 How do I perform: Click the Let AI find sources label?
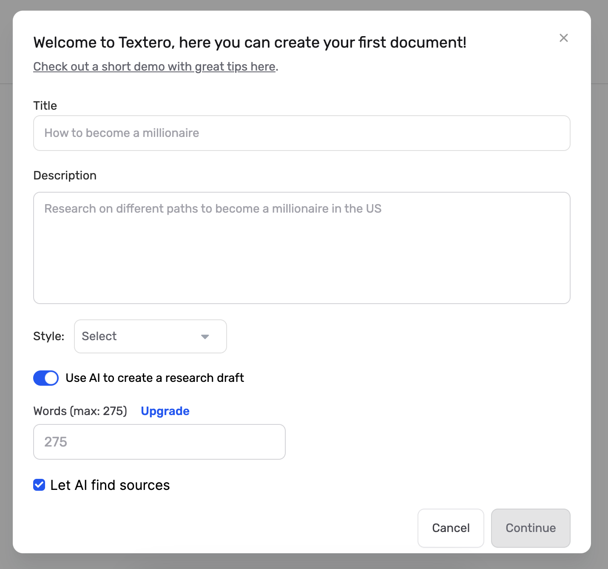110,485
